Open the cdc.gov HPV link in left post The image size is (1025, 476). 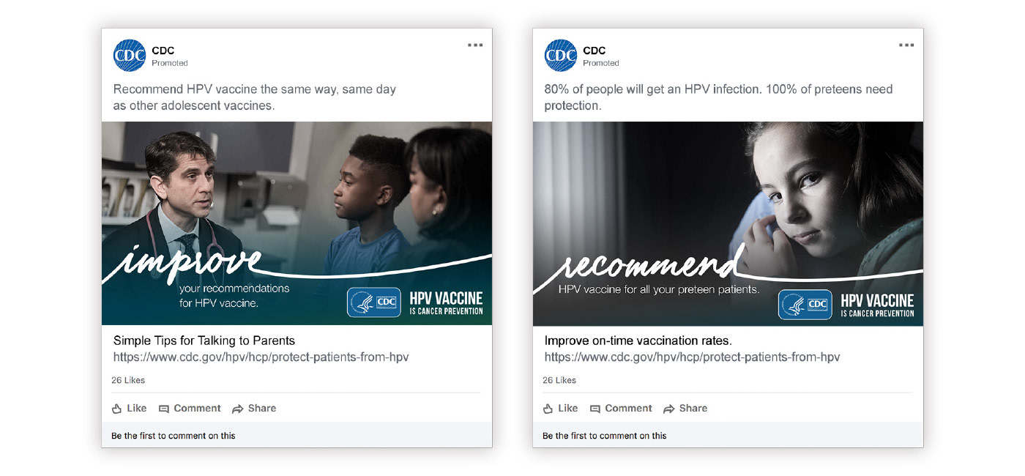point(261,357)
